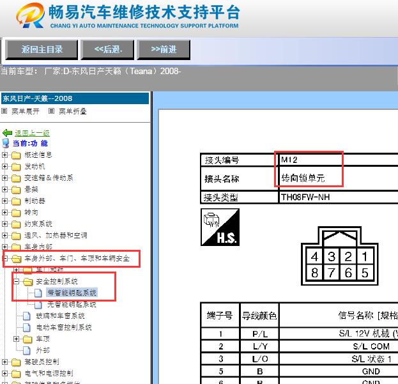Click the L/O wire color cell

coord(259,358)
